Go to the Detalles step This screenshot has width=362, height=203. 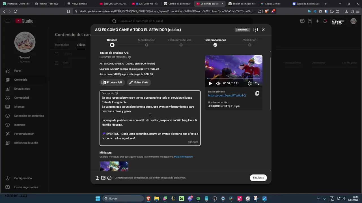(112, 42)
